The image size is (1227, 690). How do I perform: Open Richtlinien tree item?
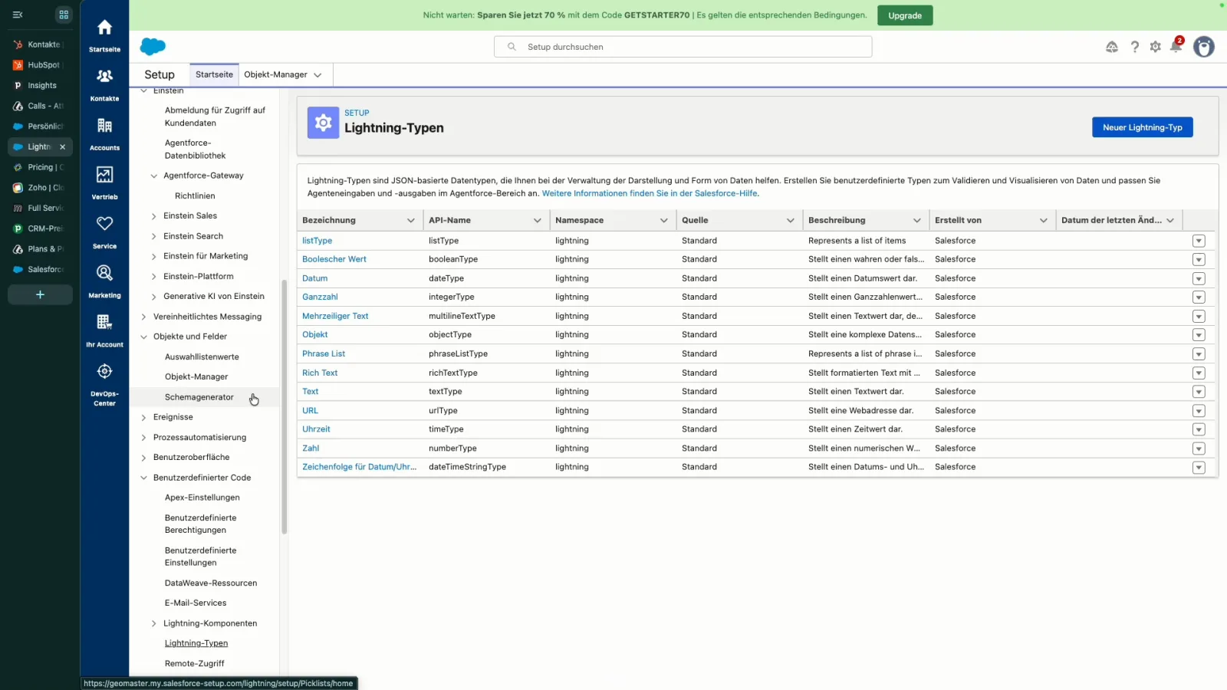[x=195, y=196]
